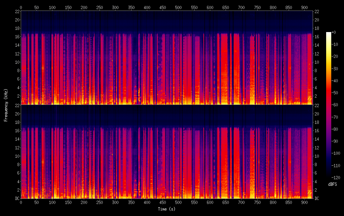Image resolution: width=344 pixels, height=216 pixels.
Task: Pick the "-30" label on the dBFS scale
Action: pos(335,69)
